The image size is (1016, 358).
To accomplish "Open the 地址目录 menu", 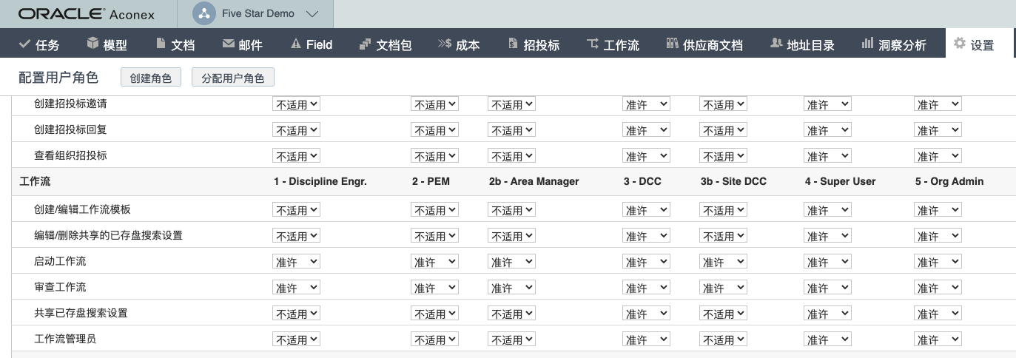I will [802, 44].
